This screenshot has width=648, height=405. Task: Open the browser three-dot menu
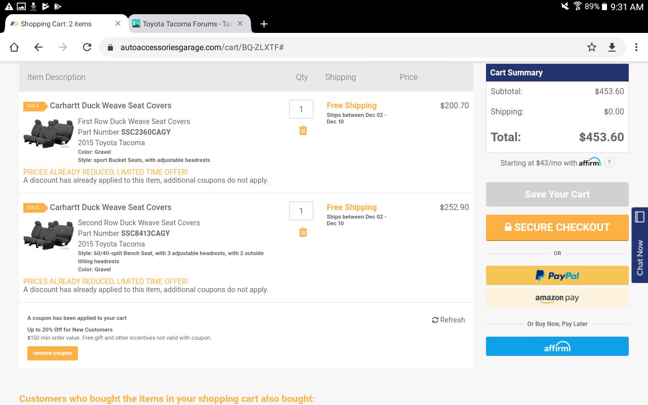636,47
